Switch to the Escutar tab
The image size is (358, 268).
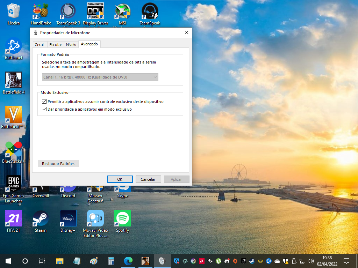pyautogui.click(x=56, y=45)
